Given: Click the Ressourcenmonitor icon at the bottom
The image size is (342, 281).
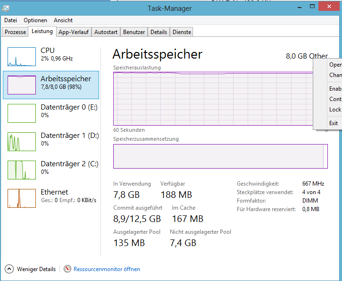Looking at the screenshot, I should point(67,269).
